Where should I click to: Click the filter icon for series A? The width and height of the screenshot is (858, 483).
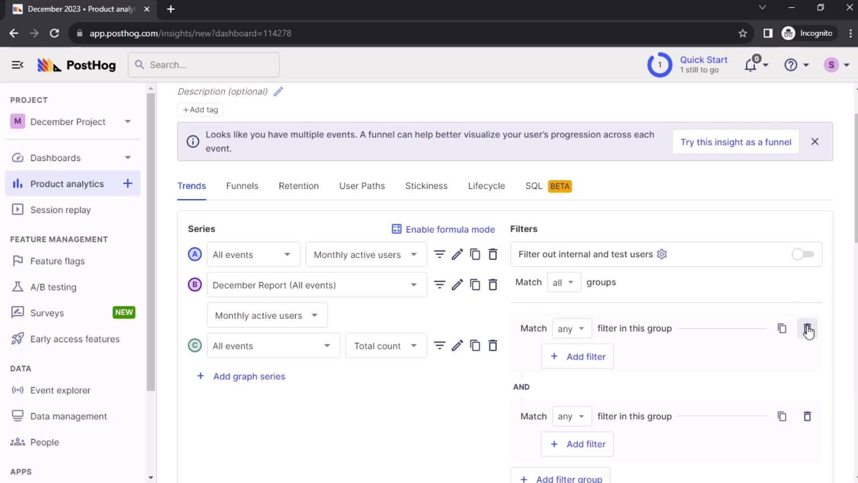(x=440, y=254)
